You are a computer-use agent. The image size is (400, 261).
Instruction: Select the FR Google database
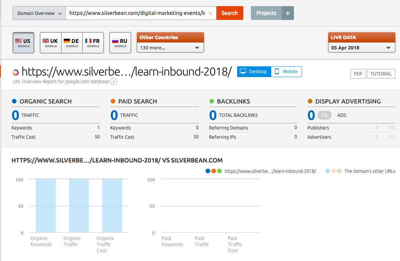[93, 42]
